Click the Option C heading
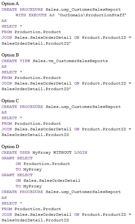This screenshot has width=135, height=224. click(10, 101)
